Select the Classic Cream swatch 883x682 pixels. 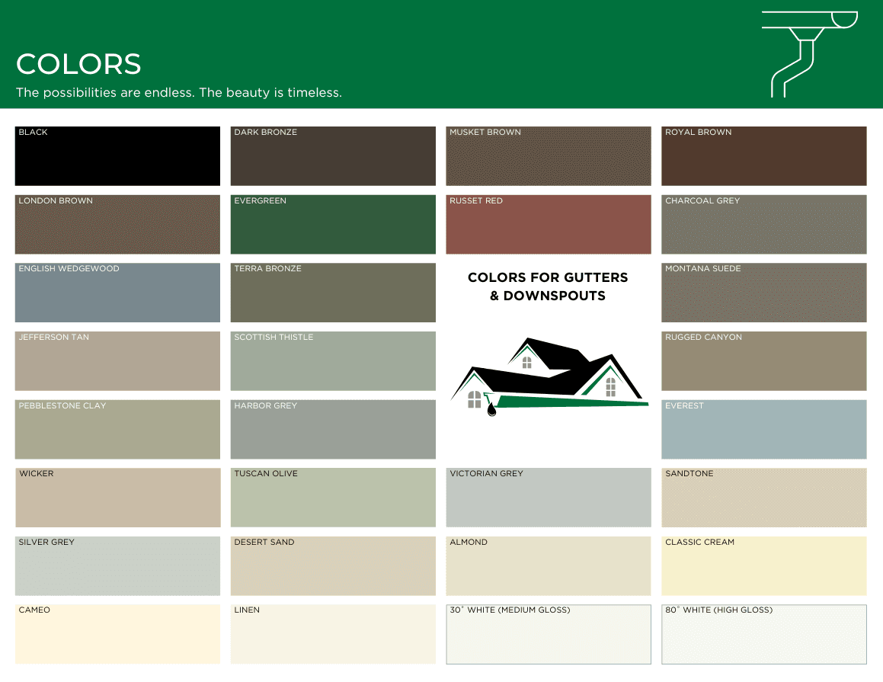(x=763, y=565)
